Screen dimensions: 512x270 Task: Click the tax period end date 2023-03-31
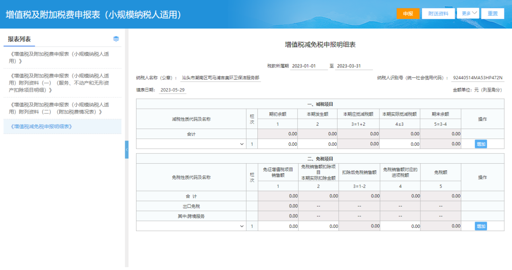point(353,65)
